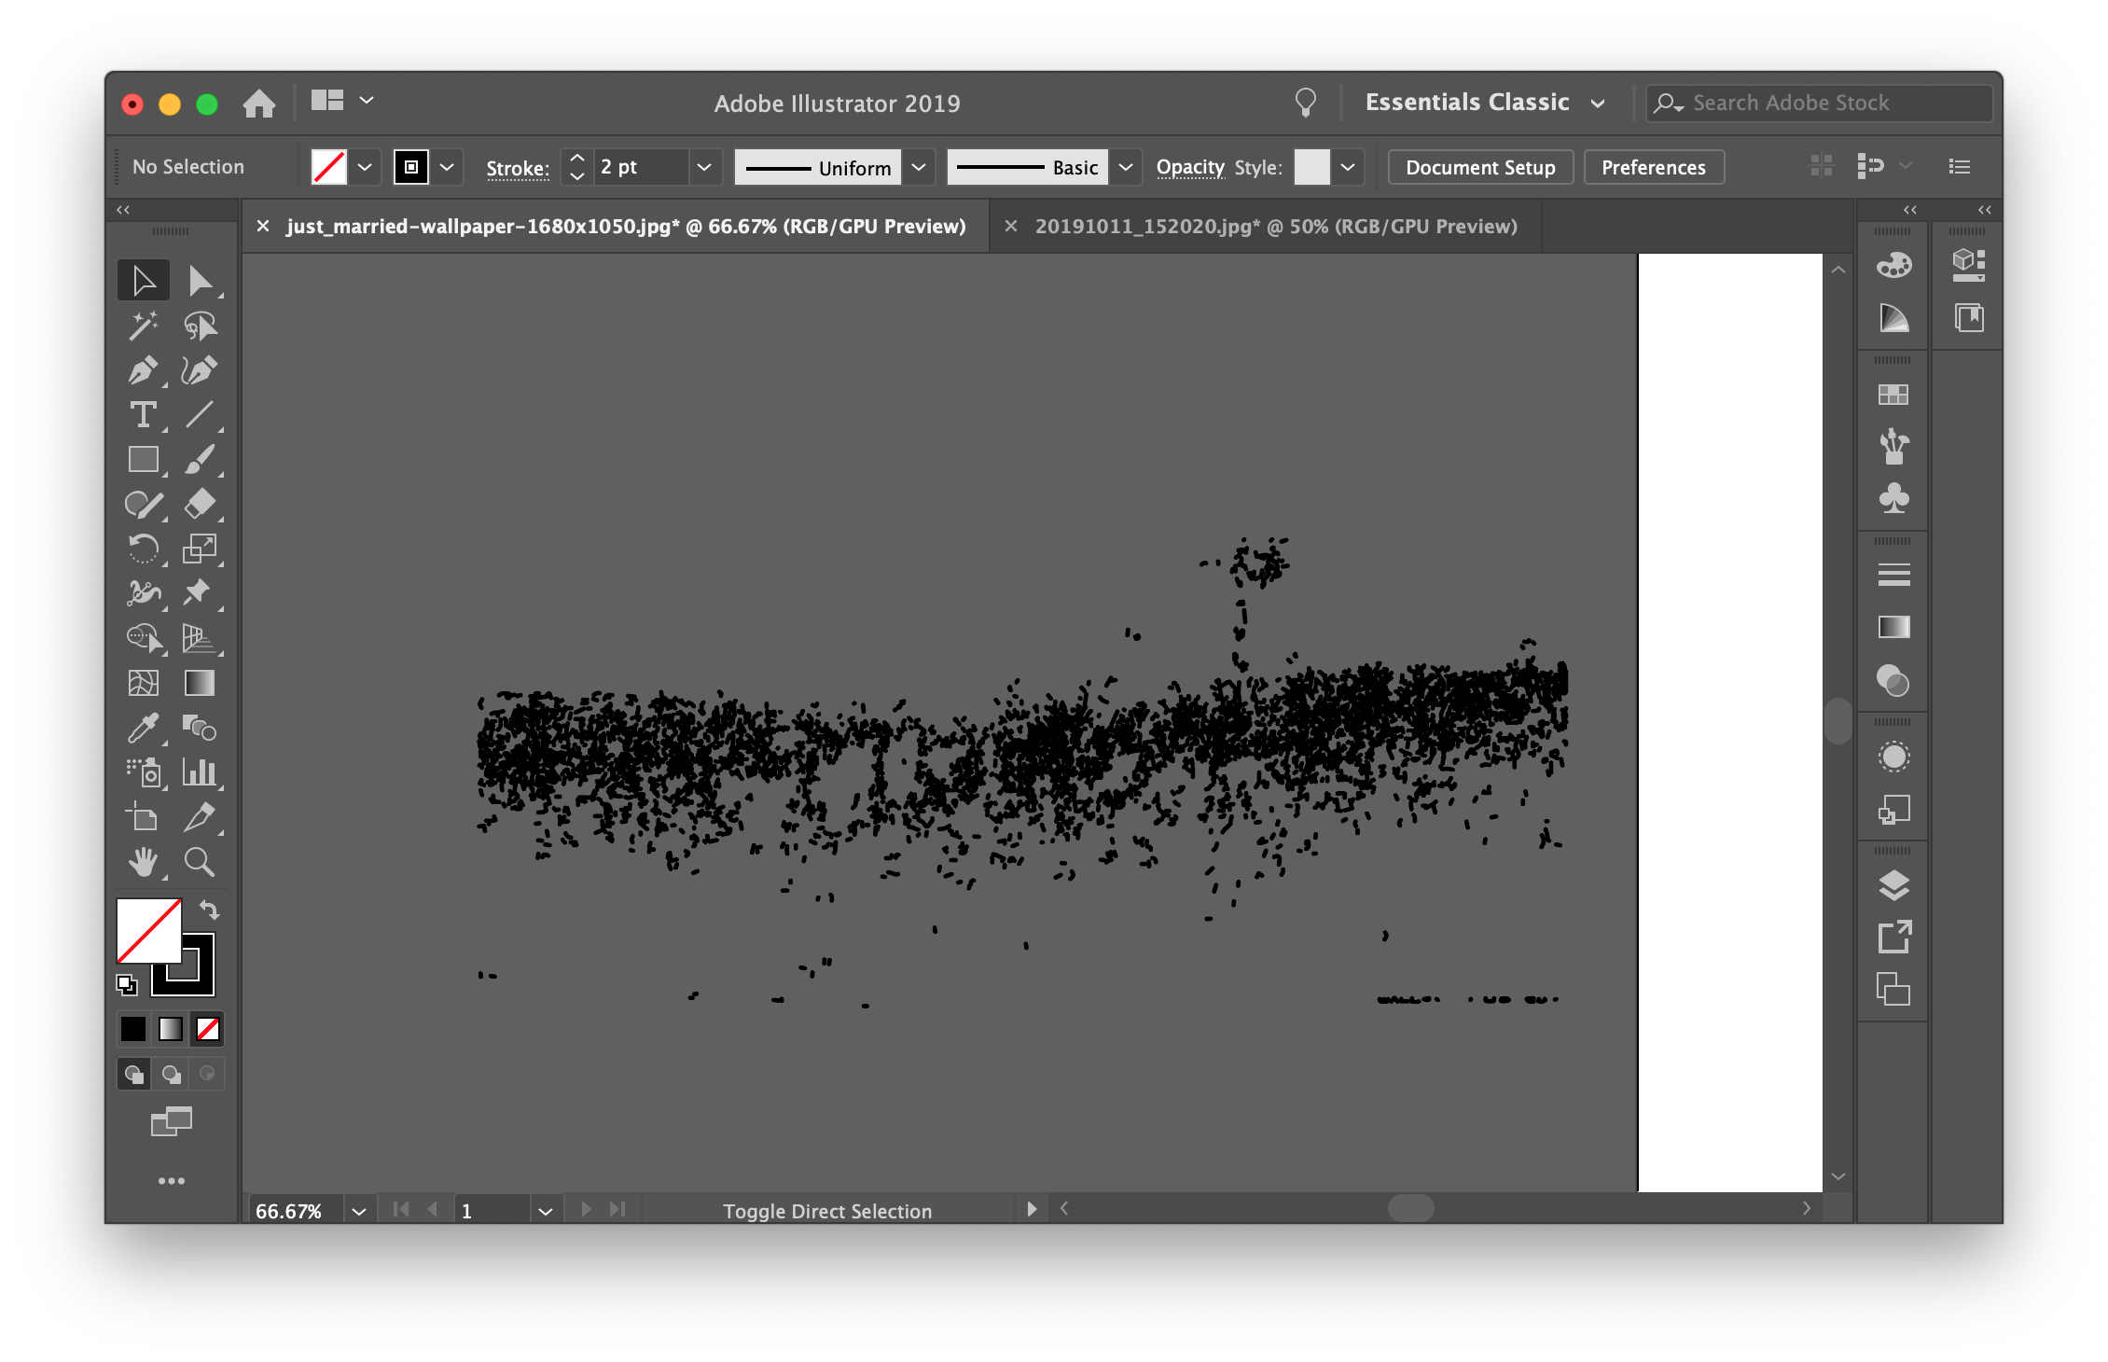Open stroke weight dropdown
Image resolution: width=2108 pixels, height=1362 pixels.
(704, 167)
